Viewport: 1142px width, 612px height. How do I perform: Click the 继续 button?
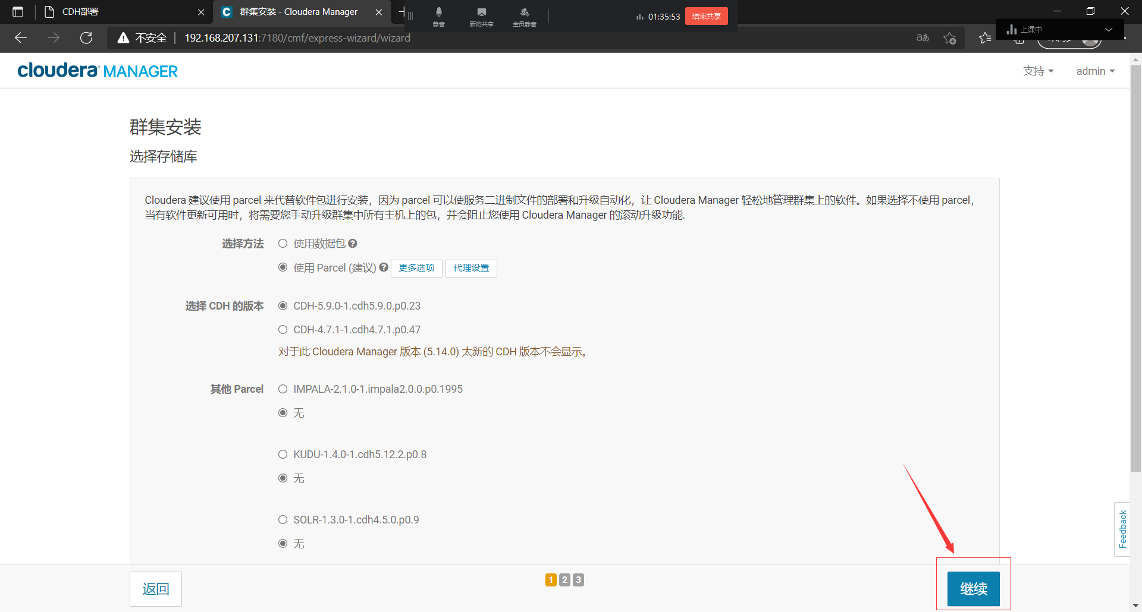pyautogui.click(x=974, y=589)
